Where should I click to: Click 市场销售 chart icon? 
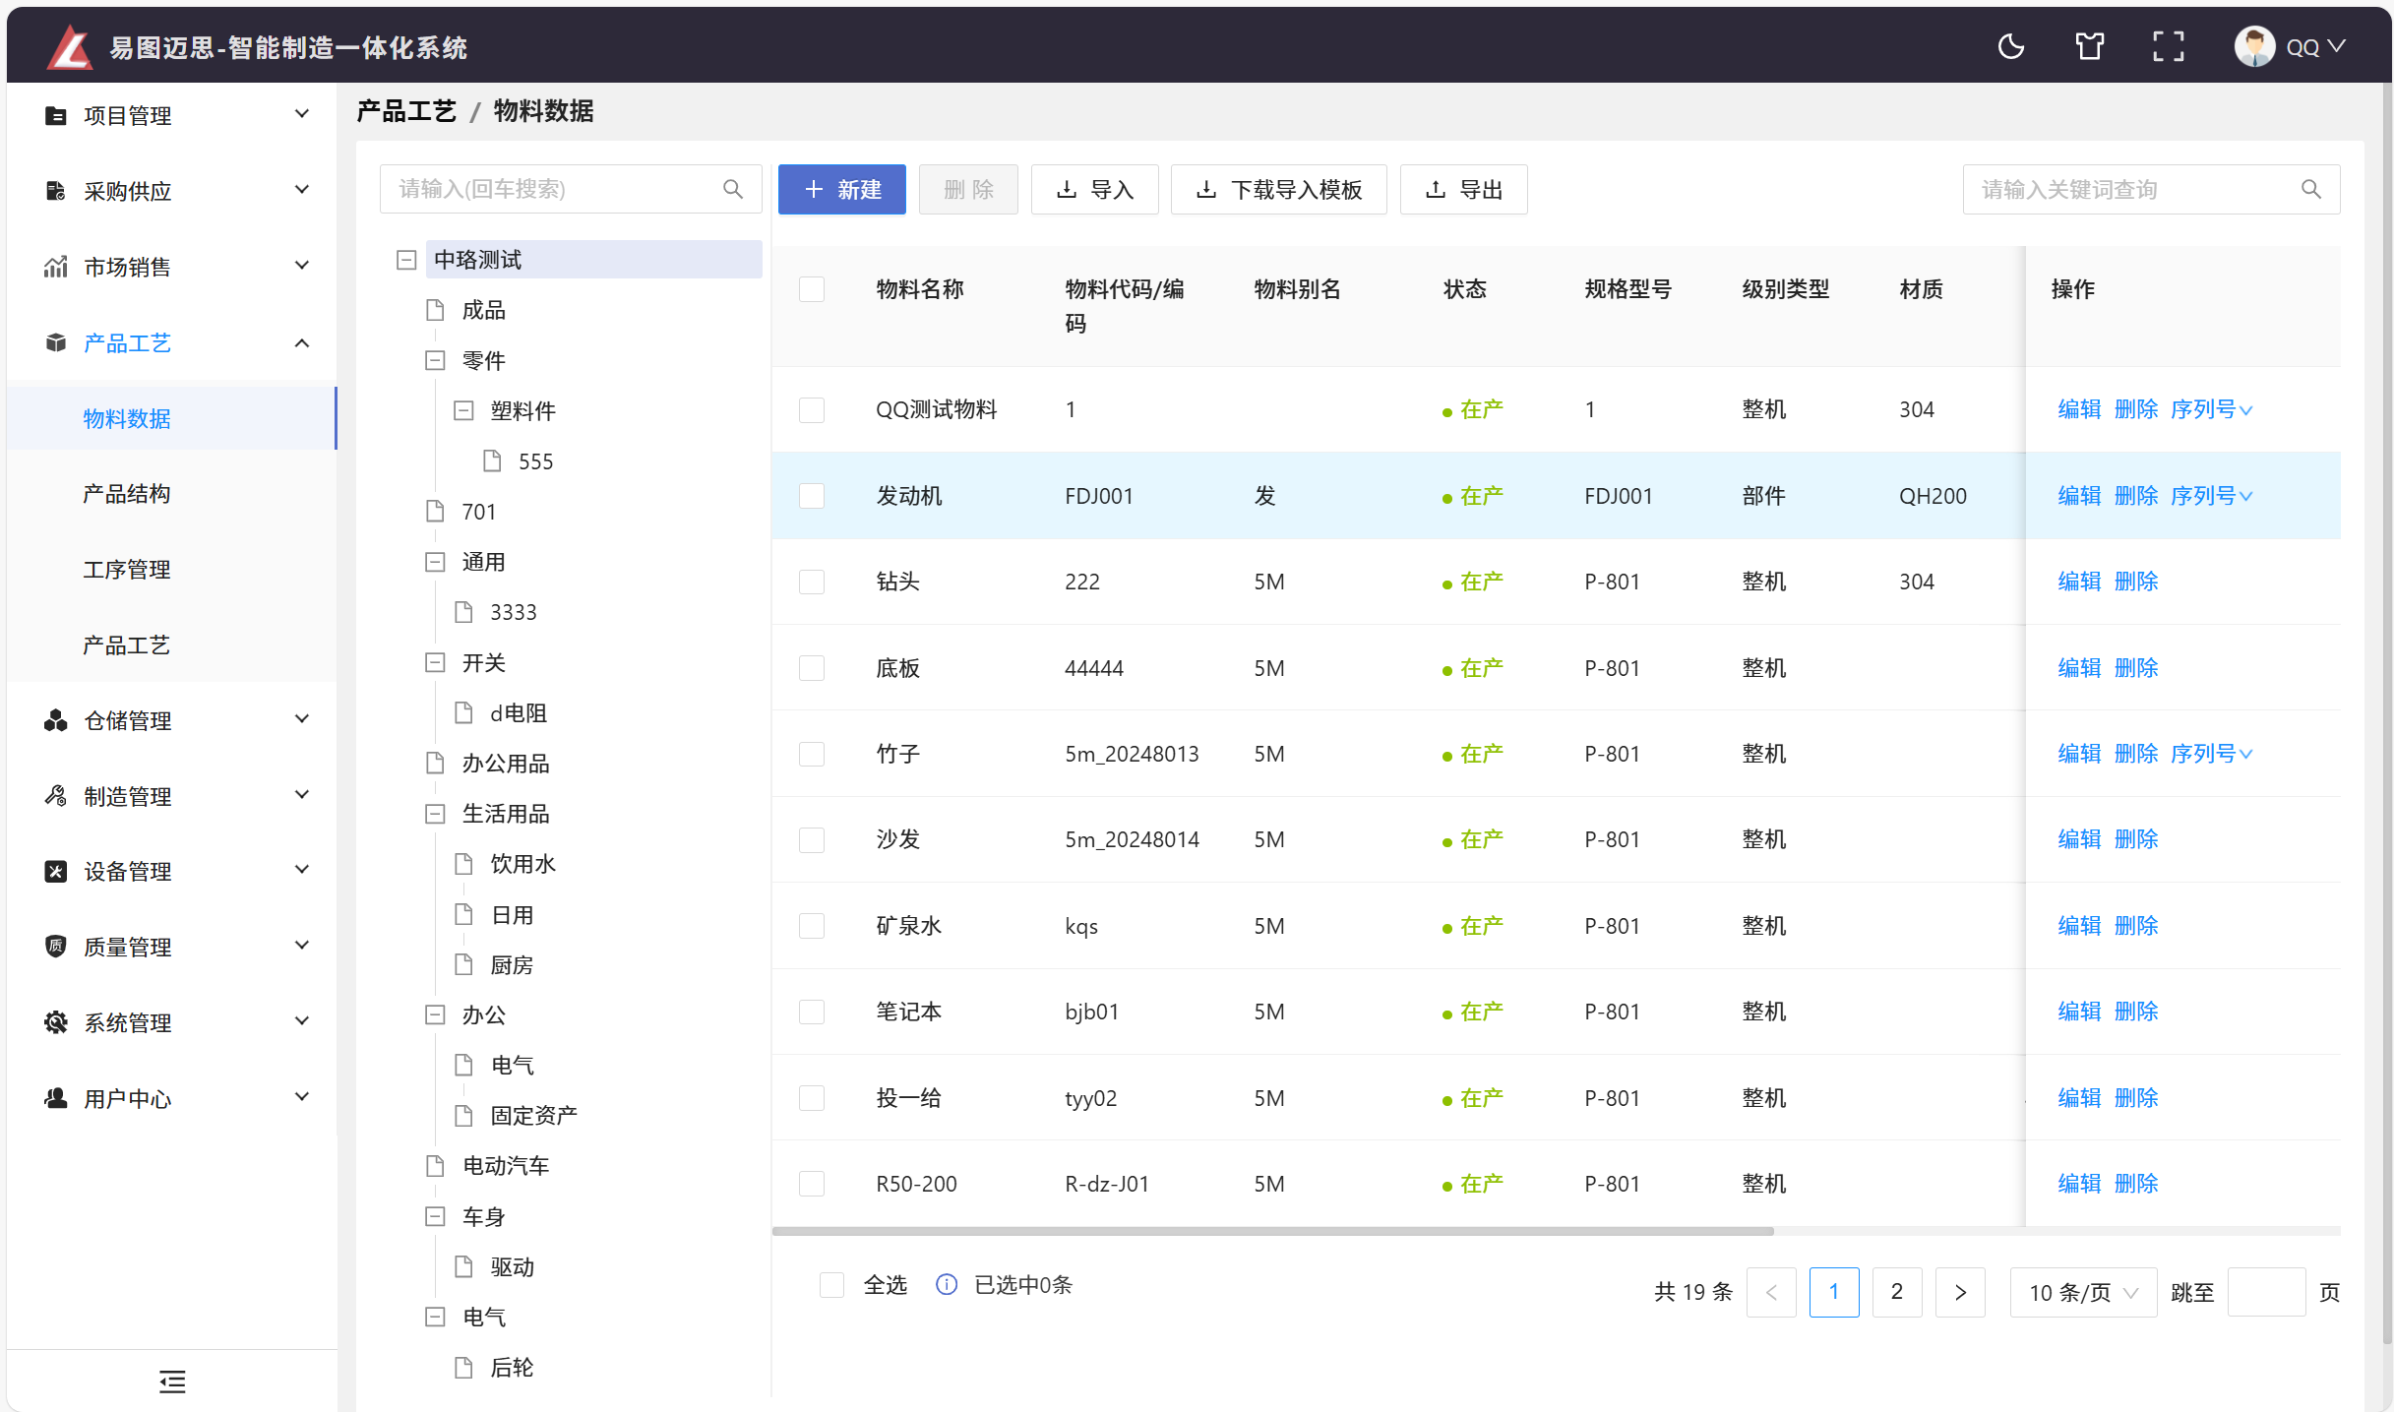[56, 267]
